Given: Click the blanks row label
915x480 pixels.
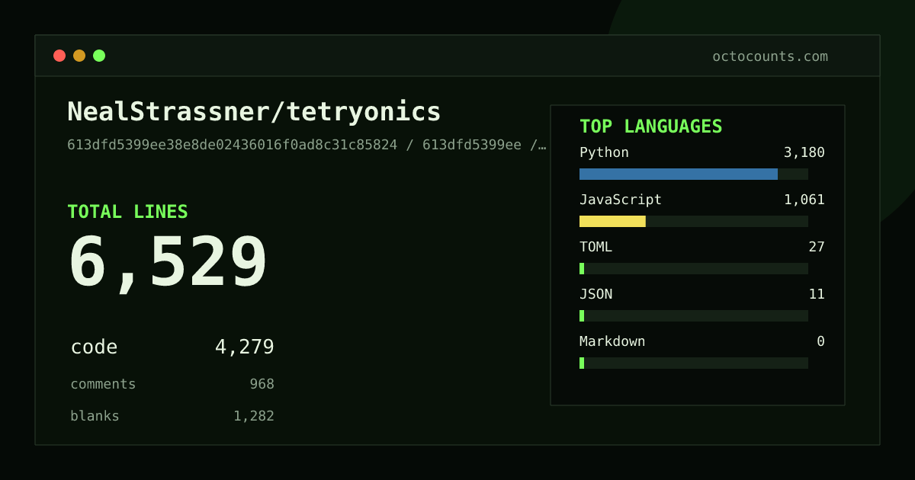Looking at the screenshot, I should 95,416.
